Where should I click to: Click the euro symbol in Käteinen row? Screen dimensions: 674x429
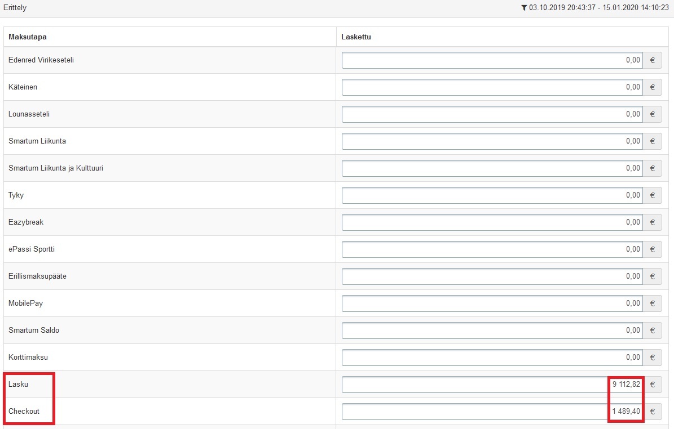pyautogui.click(x=653, y=87)
